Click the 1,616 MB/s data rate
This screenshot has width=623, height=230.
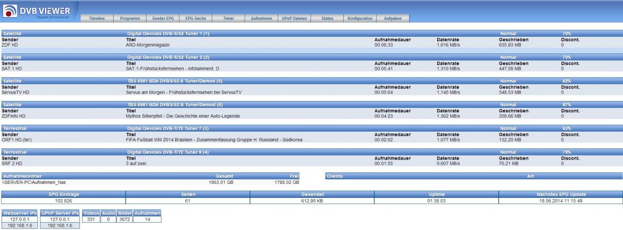448,45
